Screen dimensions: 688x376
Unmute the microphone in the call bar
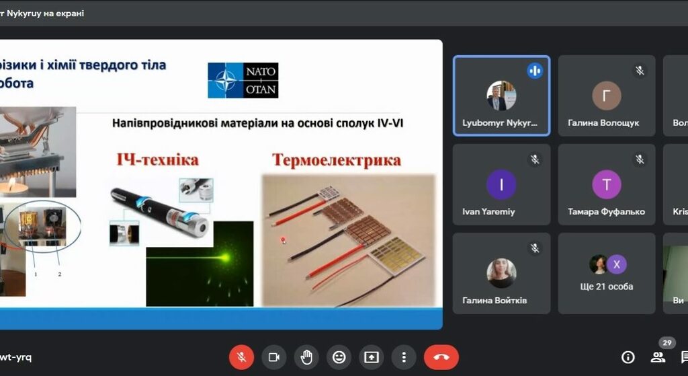[x=241, y=357]
